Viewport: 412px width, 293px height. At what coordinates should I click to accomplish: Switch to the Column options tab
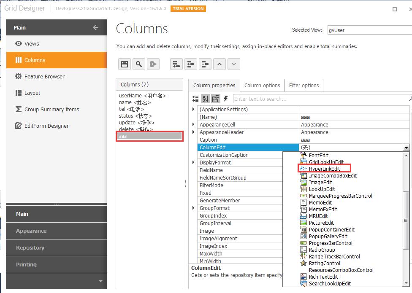tap(262, 86)
